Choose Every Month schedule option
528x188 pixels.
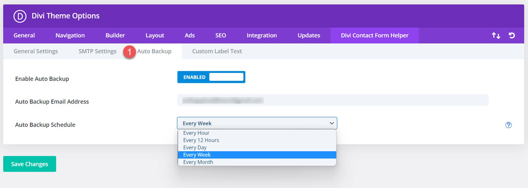[257, 162]
